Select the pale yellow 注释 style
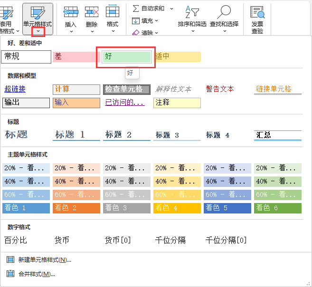Viewport: 312px width, 287px height. coord(177,103)
